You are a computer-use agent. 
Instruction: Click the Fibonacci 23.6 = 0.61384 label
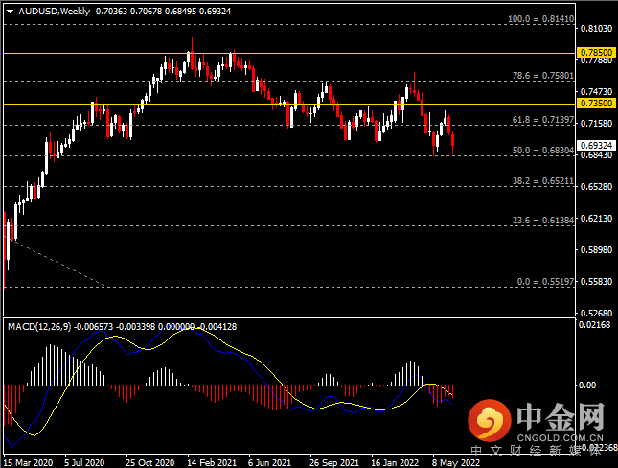(x=541, y=220)
